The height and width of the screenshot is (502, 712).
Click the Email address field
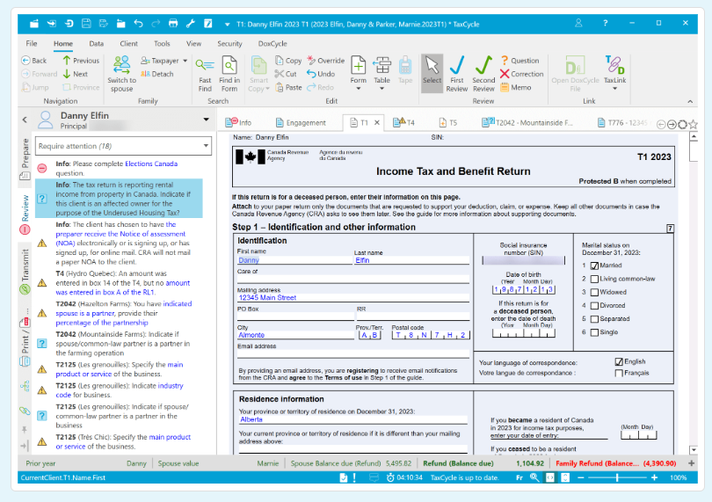[353, 354]
